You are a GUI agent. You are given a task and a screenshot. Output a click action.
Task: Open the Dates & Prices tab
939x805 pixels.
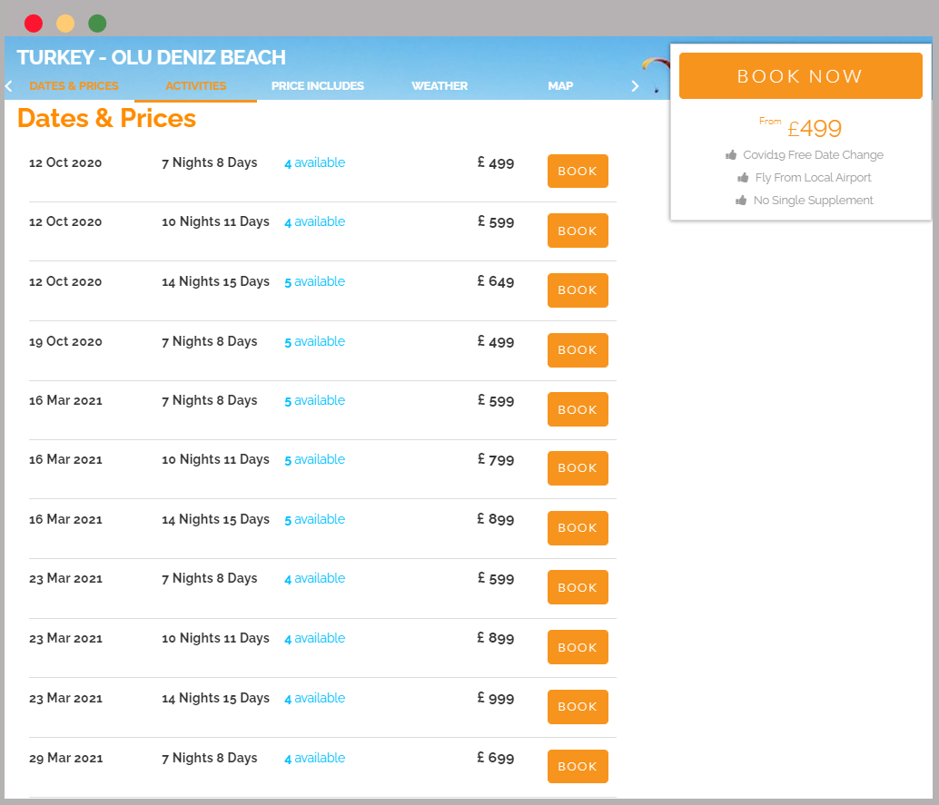pos(74,86)
